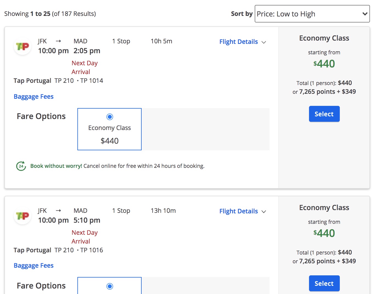Click the 24-hour free cancellation icon
The width and height of the screenshot is (376, 294).
point(21,166)
